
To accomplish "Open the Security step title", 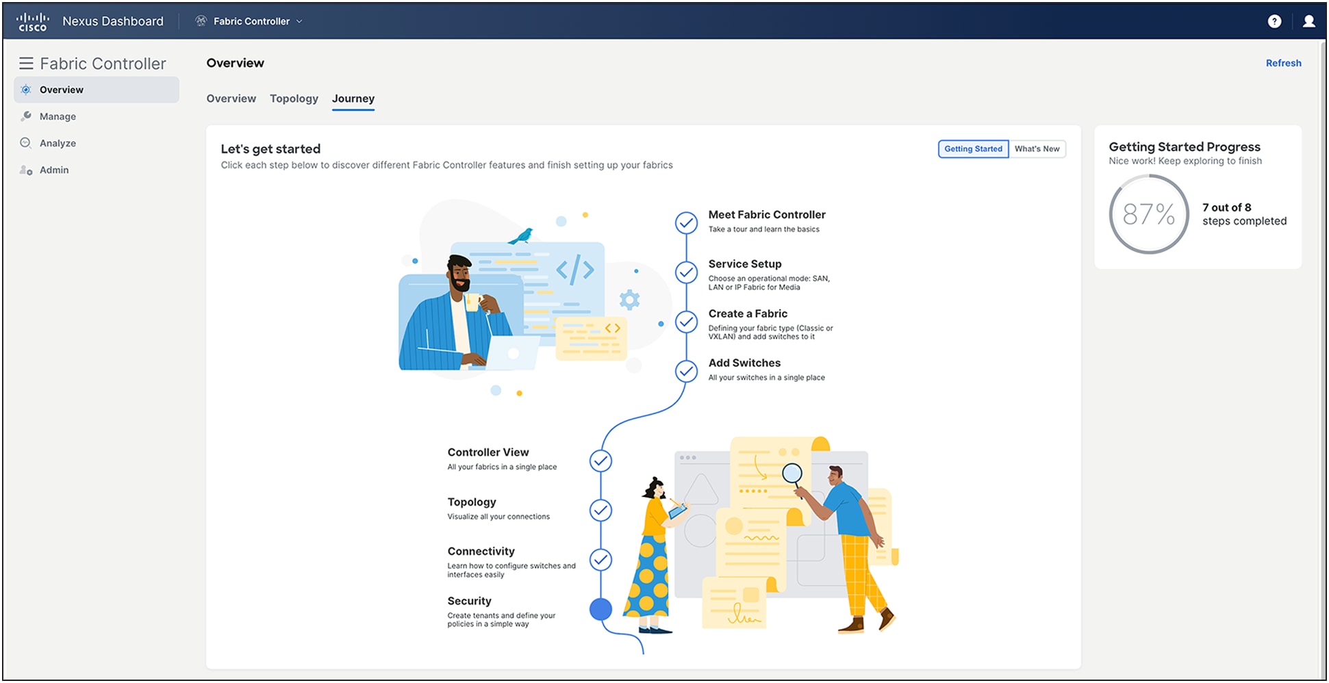I will point(469,601).
